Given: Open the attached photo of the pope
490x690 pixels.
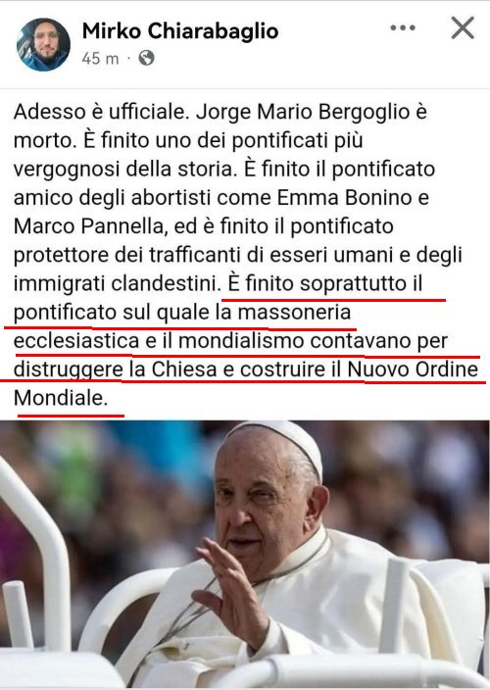Looking at the screenshot, I should pos(245,555).
